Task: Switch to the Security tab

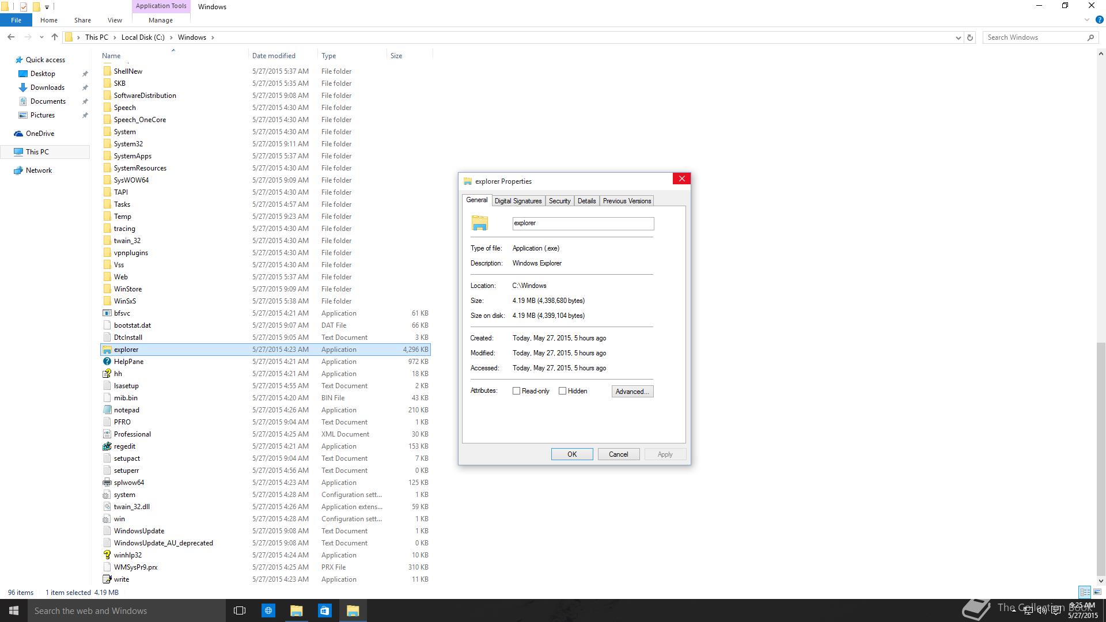Action: 559,201
